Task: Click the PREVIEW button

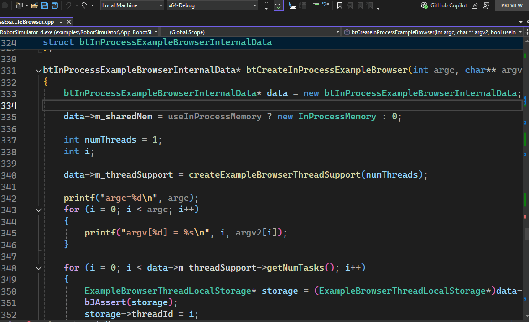Action: 512,5
